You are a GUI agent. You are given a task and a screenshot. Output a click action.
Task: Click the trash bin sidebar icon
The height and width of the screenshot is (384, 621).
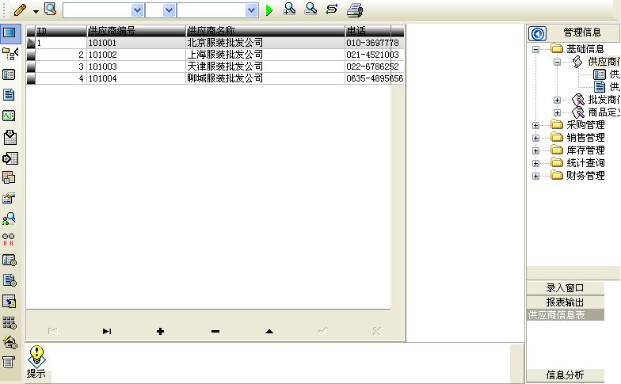[x=9, y=362]
